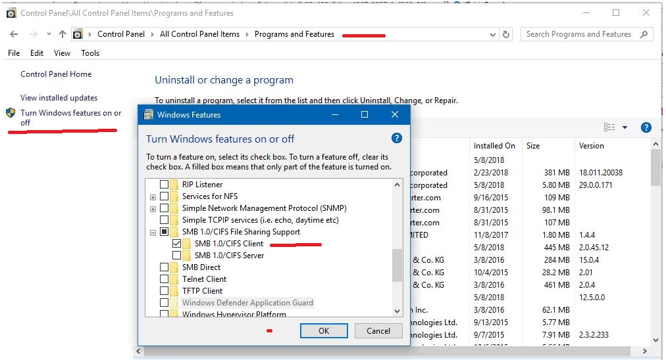Image resolution: width=666 pixels, height=360 pixels.
Task: Sort by Installed On column header
Action: 494,146
